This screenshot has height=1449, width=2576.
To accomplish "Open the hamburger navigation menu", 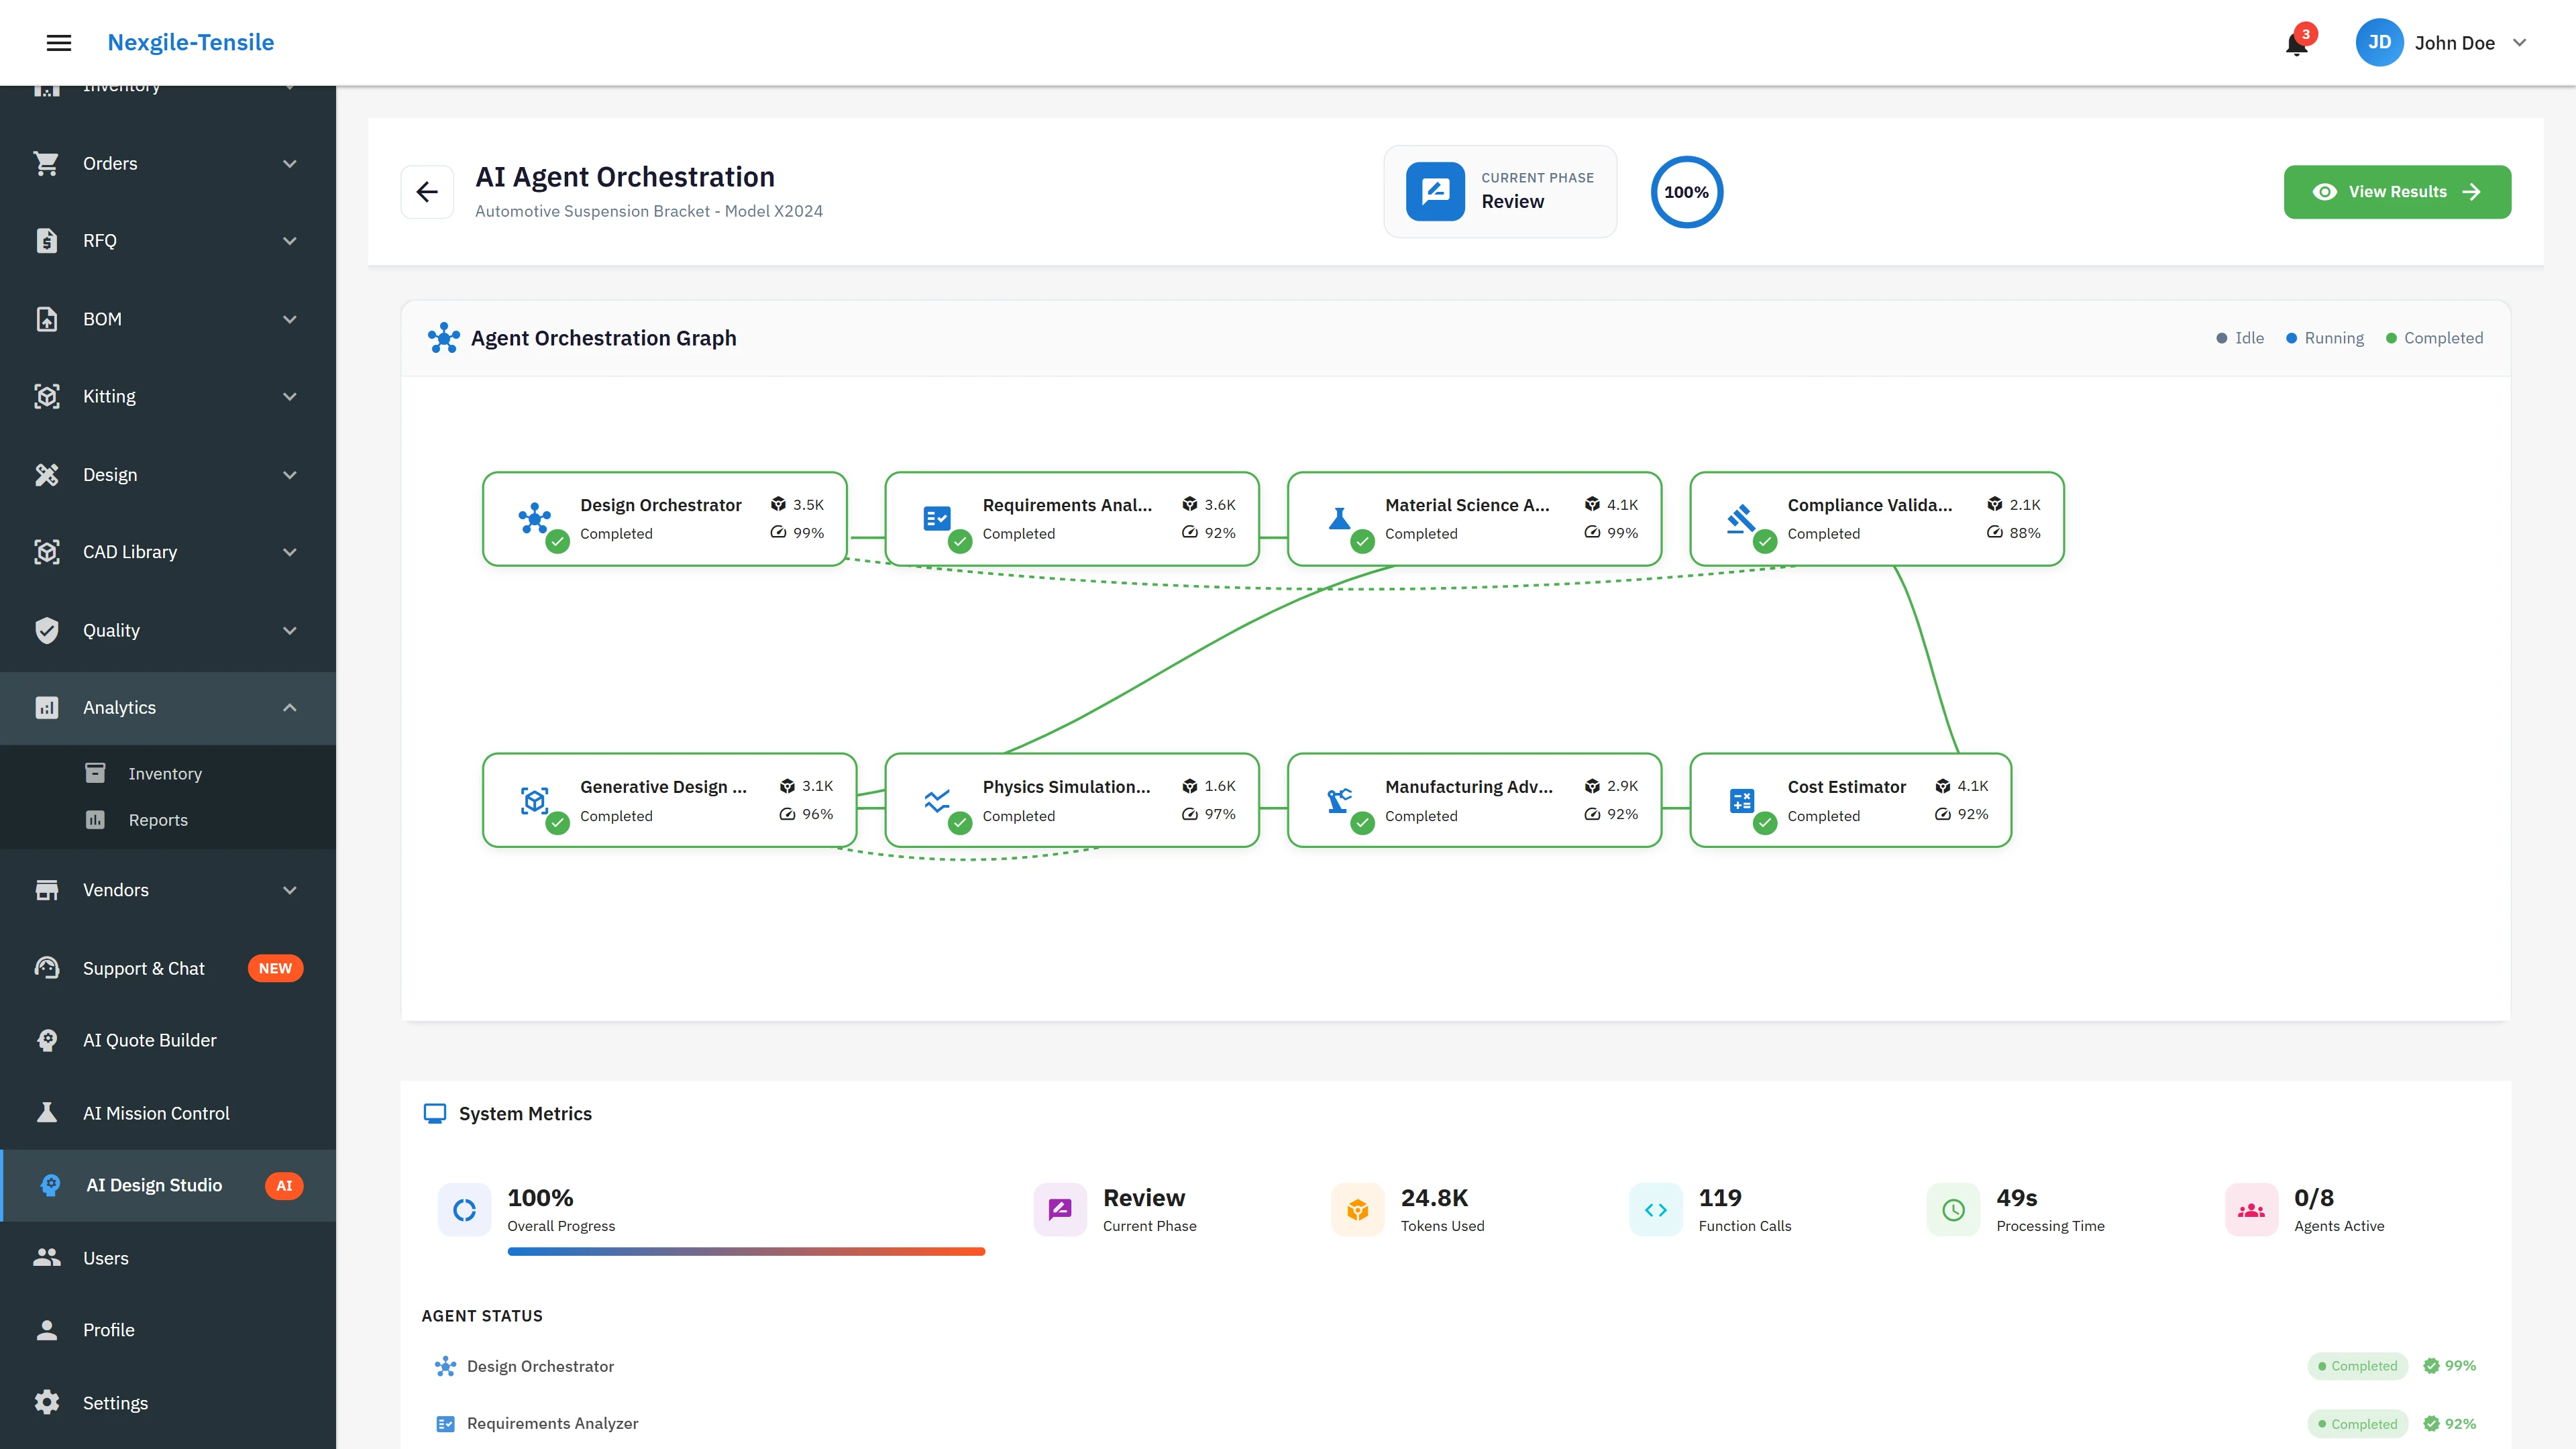I will 59,42.
